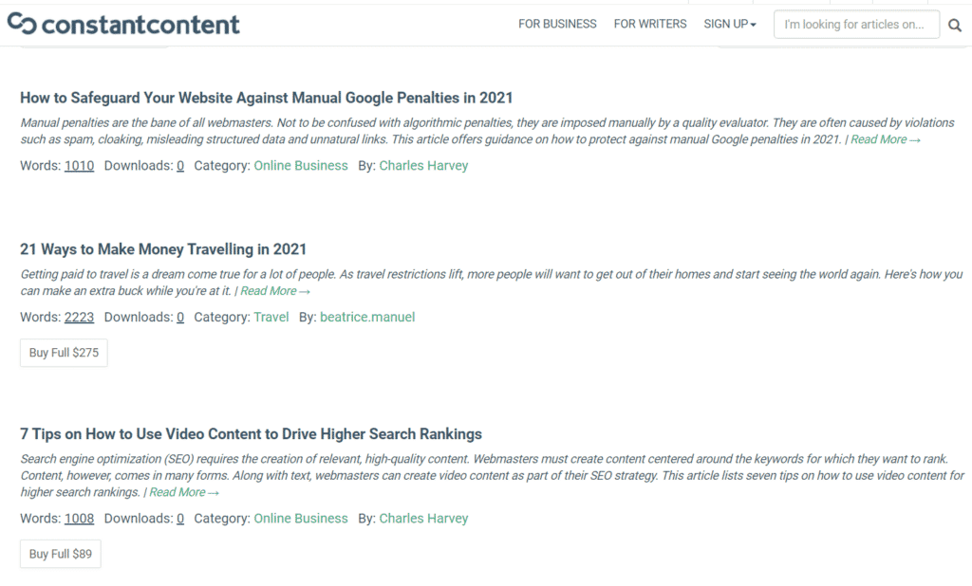Open the Online Business category link
This screenshot has width=972, height=586.
[301, 165]
